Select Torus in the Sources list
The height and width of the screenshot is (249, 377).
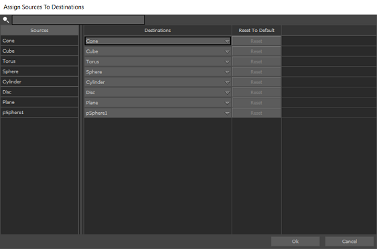(x=40, y=61)
